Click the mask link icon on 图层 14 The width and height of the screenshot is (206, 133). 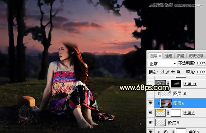click(168, 84)
